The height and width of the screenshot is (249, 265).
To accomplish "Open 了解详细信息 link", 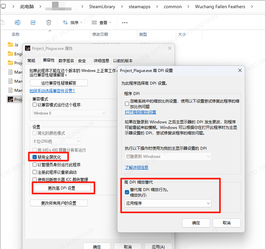I will (137, 168).
